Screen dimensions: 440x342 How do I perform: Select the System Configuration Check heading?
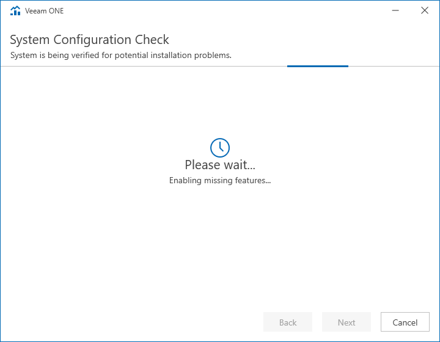pos(89,40)
